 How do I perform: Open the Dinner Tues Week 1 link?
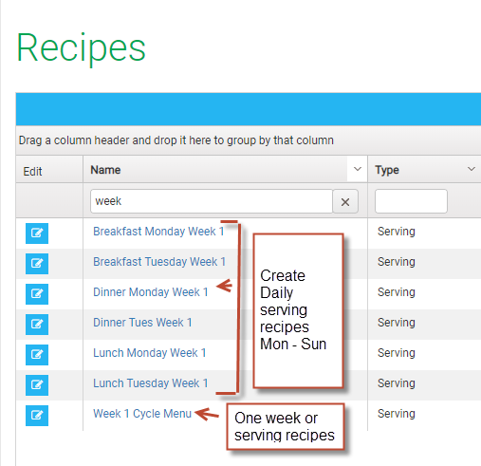pos(142,323)
